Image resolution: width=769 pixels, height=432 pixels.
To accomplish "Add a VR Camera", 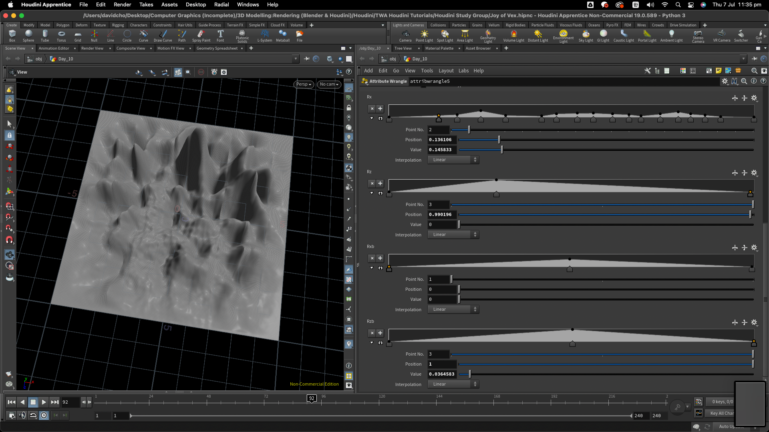I will (721, 36).
